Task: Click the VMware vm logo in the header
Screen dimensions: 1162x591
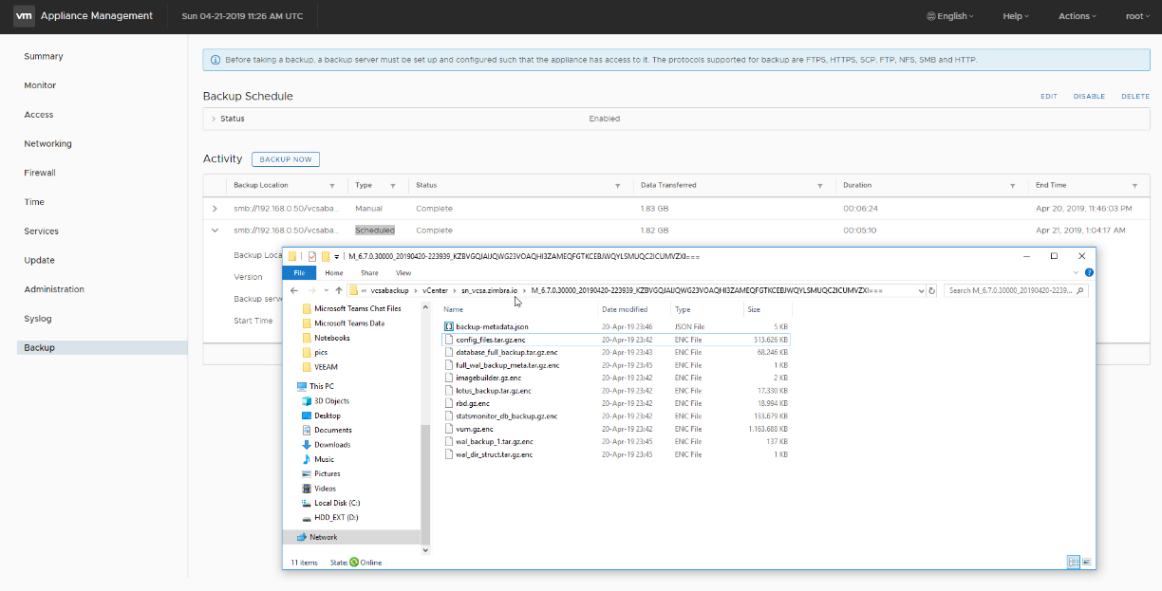Action: [x=25, y=15]
